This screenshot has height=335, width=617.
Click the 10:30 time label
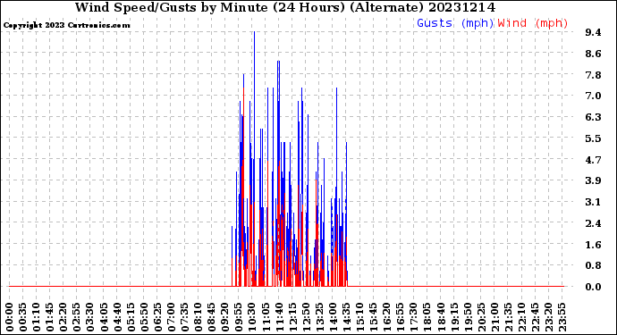[252, 317]
